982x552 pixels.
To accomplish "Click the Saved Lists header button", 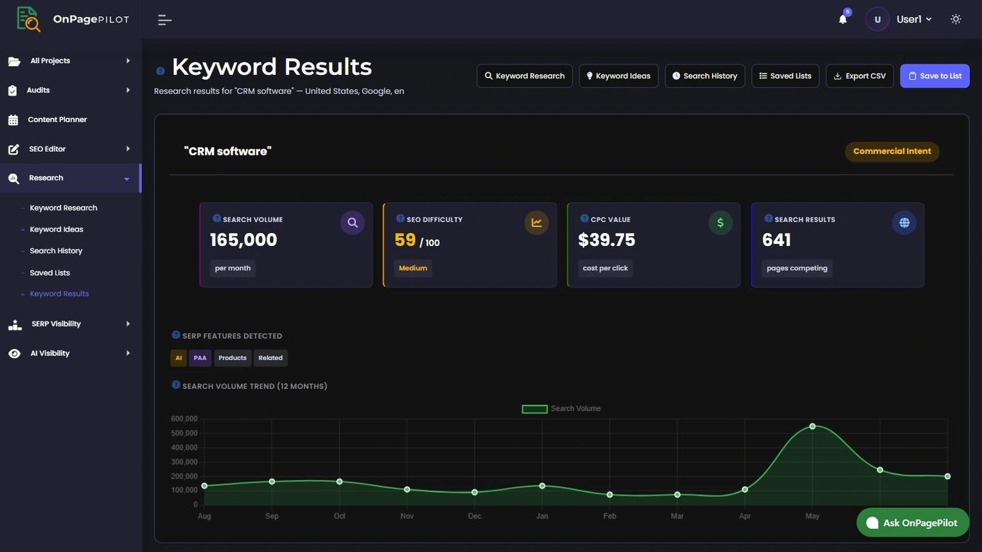I will 785,76.
